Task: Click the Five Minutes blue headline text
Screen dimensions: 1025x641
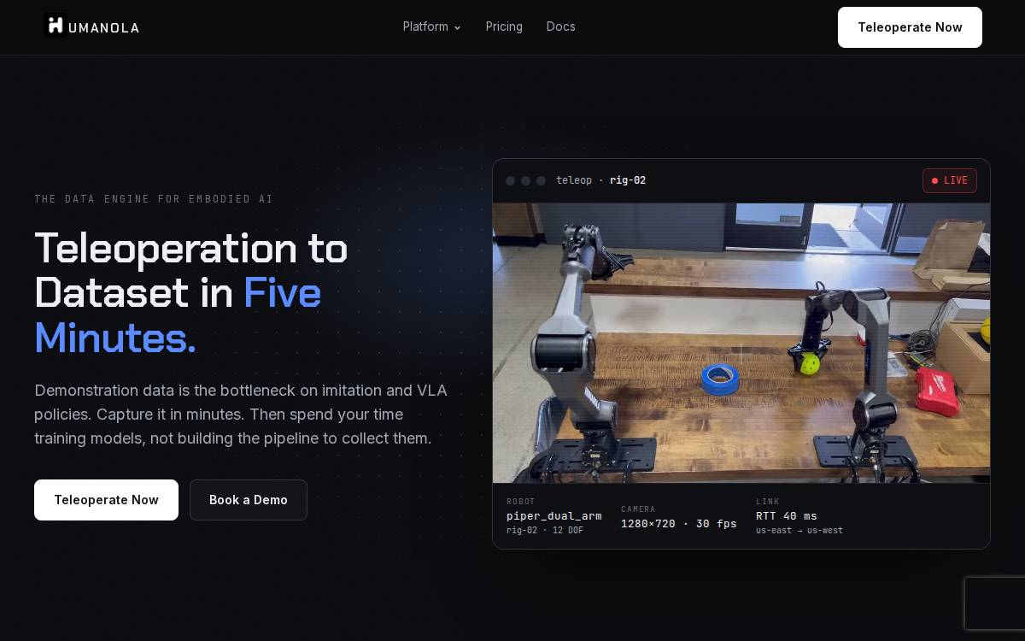Action: (178, 315)
